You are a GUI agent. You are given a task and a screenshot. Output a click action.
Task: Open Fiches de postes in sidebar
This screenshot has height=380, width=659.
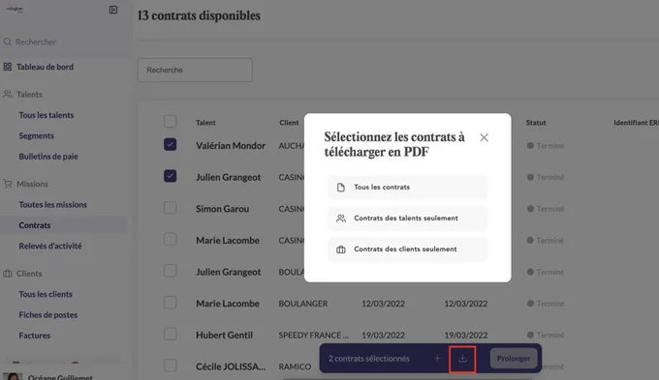[47, 315]
